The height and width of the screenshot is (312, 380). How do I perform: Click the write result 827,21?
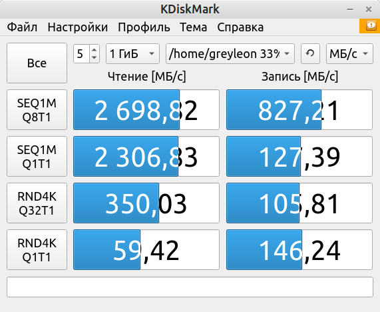pos(299,110)
